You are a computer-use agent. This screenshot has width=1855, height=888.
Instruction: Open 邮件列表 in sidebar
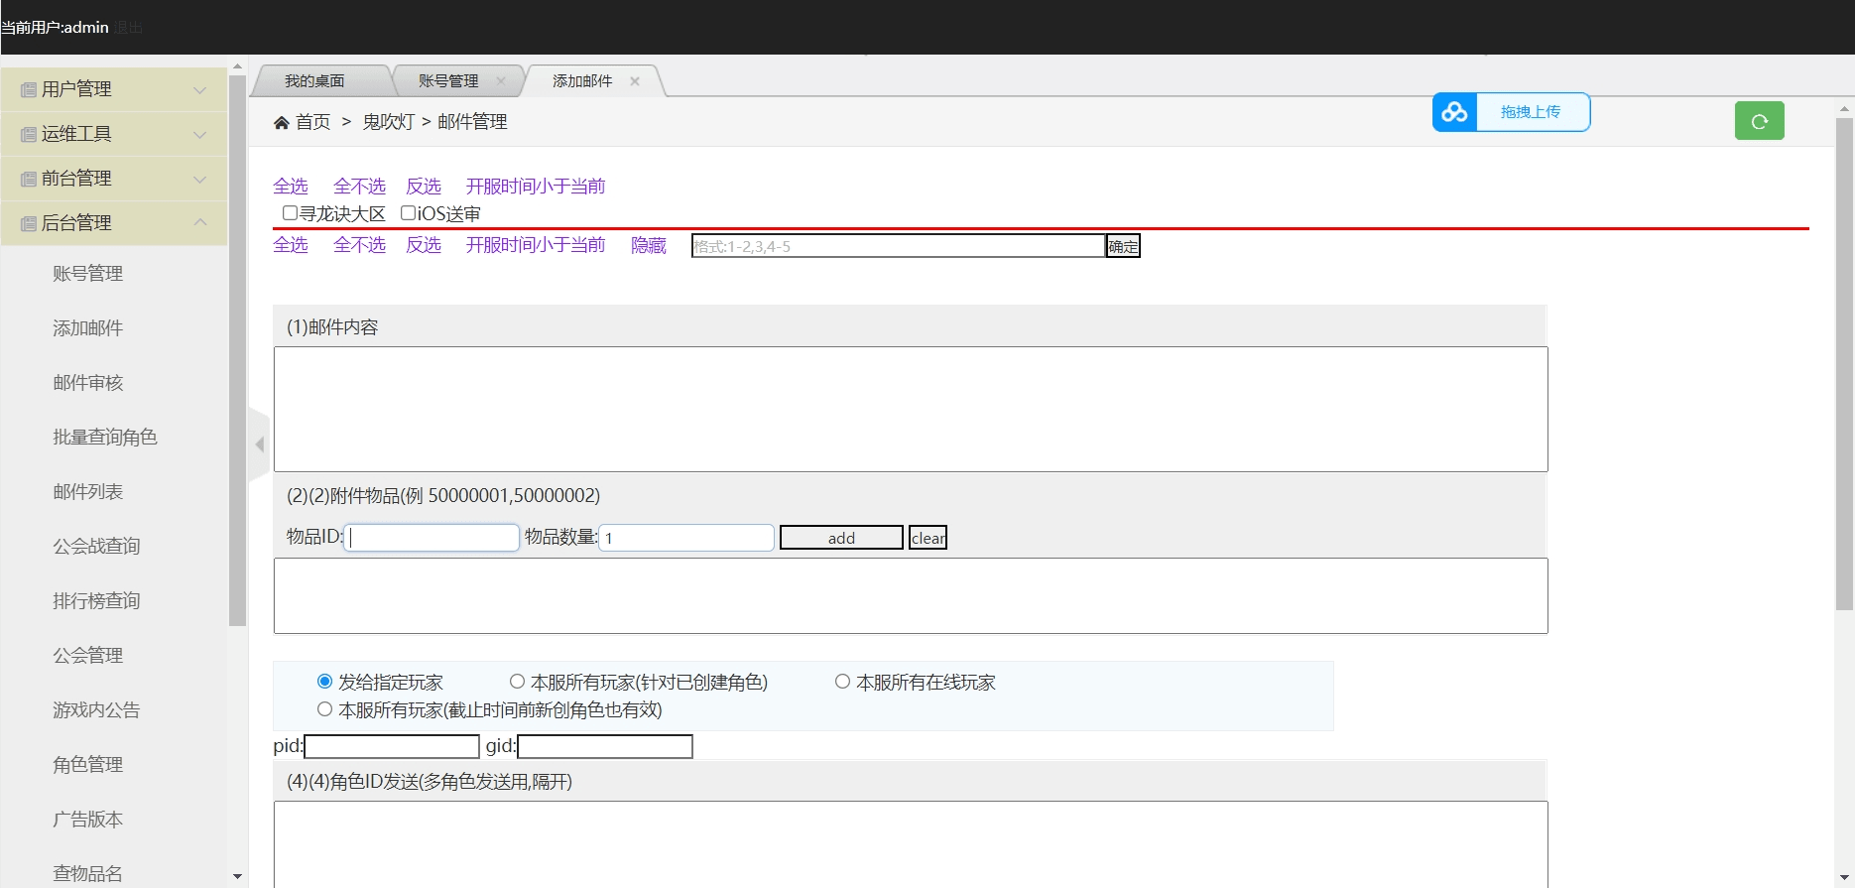pyautogui.click(x=88, y=492)
